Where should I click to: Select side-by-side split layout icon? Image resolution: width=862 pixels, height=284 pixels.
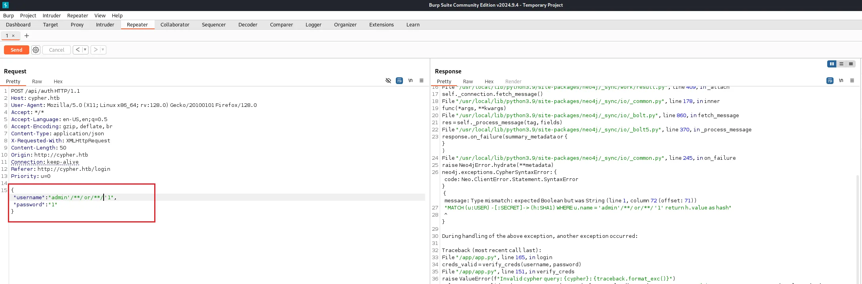tap(832, 64)
